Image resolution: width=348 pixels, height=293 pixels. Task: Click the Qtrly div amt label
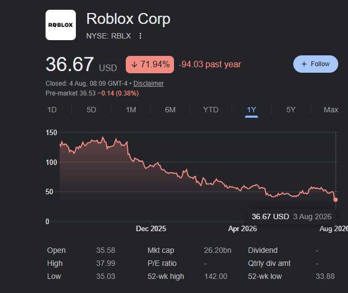[269, 263]
